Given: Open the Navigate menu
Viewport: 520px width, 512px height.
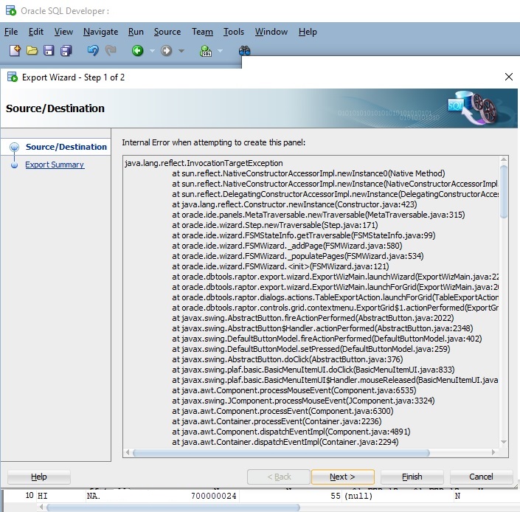Looking at the screenshot, I should click(100, 32).
